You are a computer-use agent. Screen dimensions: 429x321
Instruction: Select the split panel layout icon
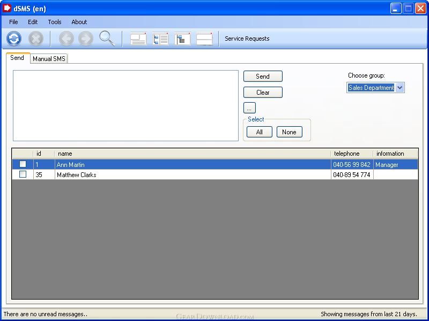tap(204, 39)
